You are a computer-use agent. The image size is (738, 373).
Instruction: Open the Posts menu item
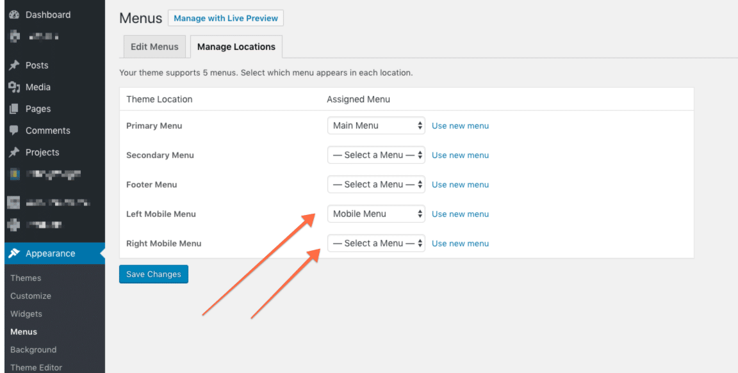coord(37,65)
